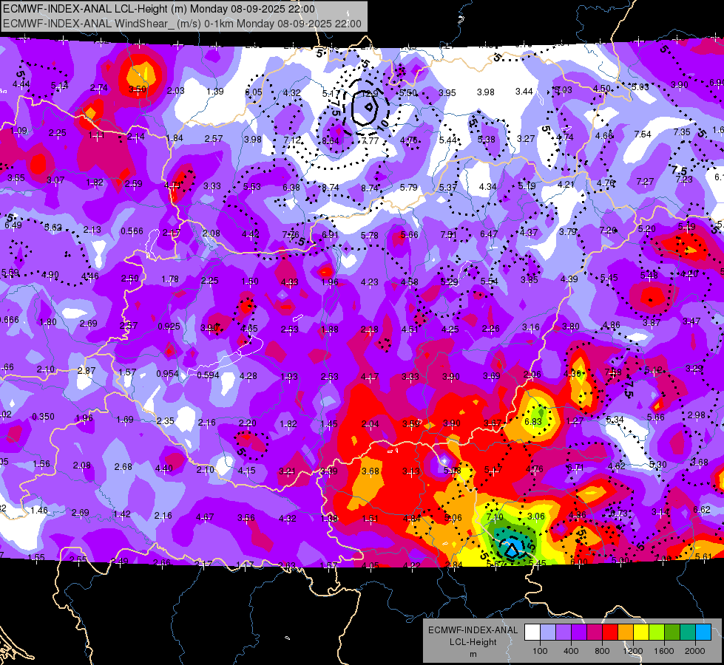
Task: Click the wind shear value 7.10
Action: [495, 516]
